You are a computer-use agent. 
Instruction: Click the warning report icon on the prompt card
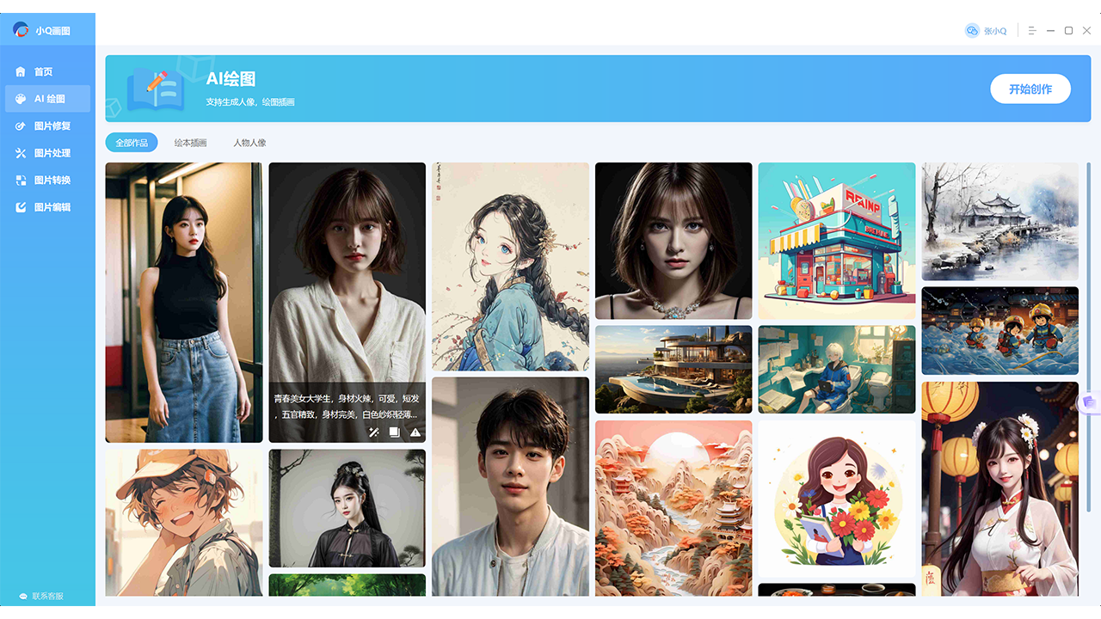(x=414, y=432)
